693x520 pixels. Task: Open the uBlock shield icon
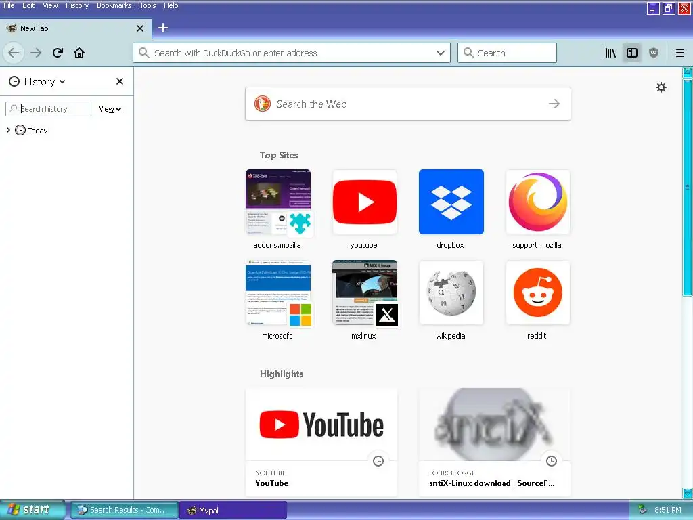(654, 53)
